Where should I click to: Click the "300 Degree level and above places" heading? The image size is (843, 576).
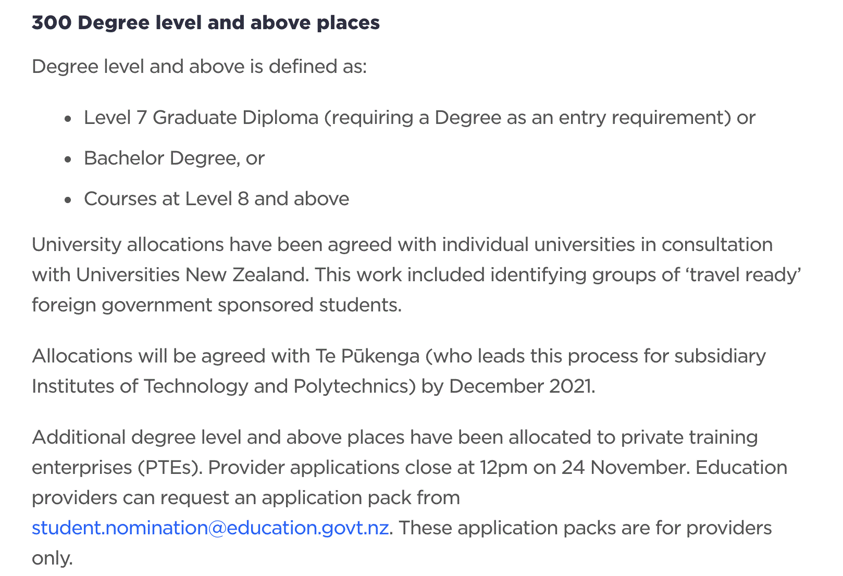point(206,23)
